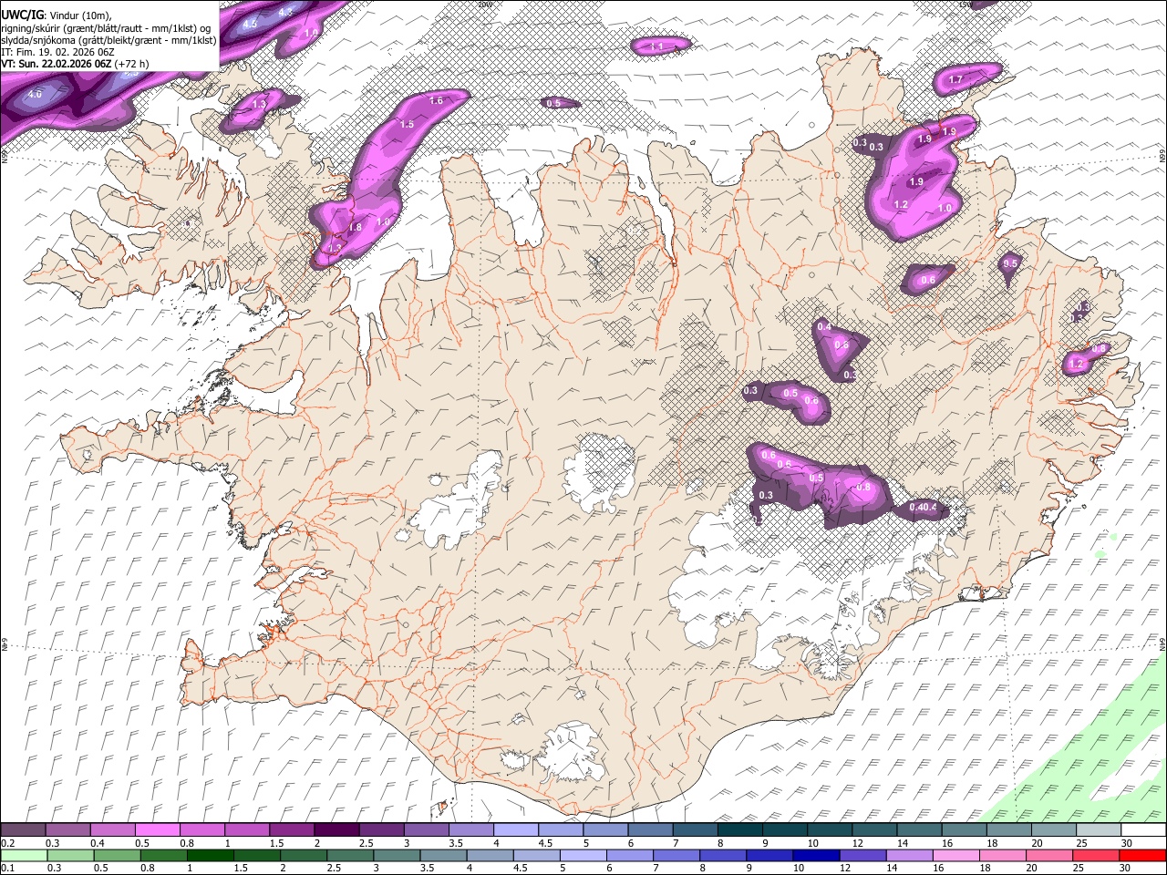Viewport: 1167px width, 875px height.
Task: Click upper legend swatch between 0.2 and 0.3
Action: coord(23,830)
